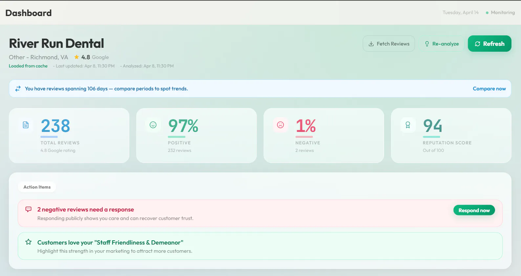Click the document icon on Total Reviews card

pyautogui.click(x=26, y=125)
